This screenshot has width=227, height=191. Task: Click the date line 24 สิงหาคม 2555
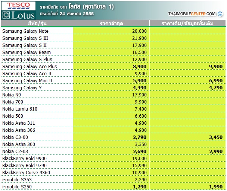67,14
